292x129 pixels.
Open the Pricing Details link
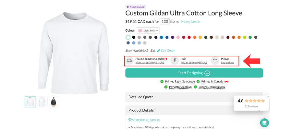click(190, 22)
